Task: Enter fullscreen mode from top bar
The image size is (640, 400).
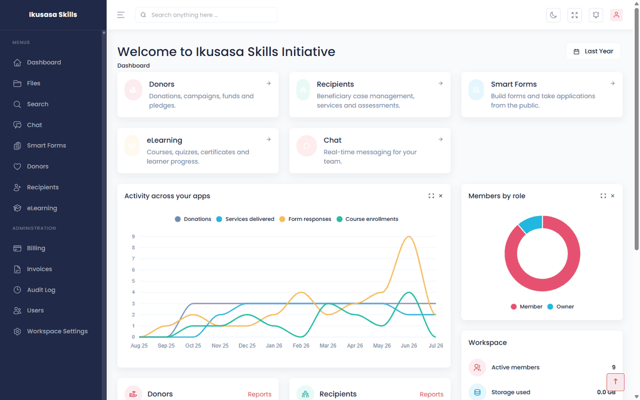Action: pyautogui.click(x=574, y=15)
